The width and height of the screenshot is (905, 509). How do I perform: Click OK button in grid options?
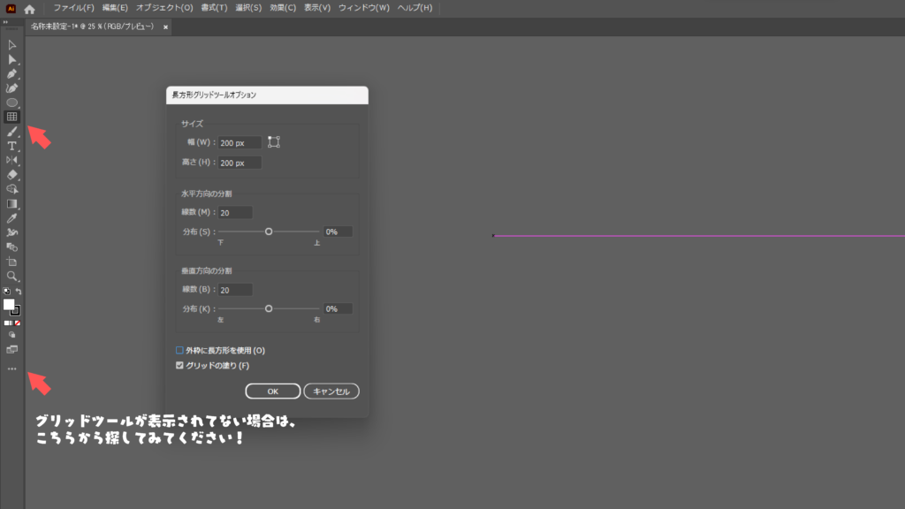click(x=272, y=391)
